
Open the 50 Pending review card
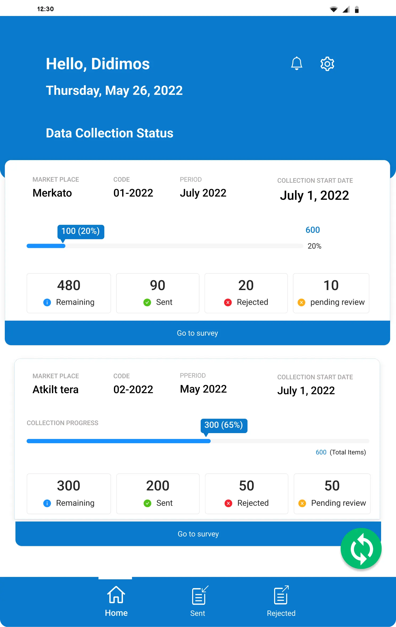click(332, 494)
